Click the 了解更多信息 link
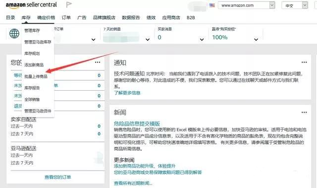The image size is (317, 188). (x=127, y=93)
